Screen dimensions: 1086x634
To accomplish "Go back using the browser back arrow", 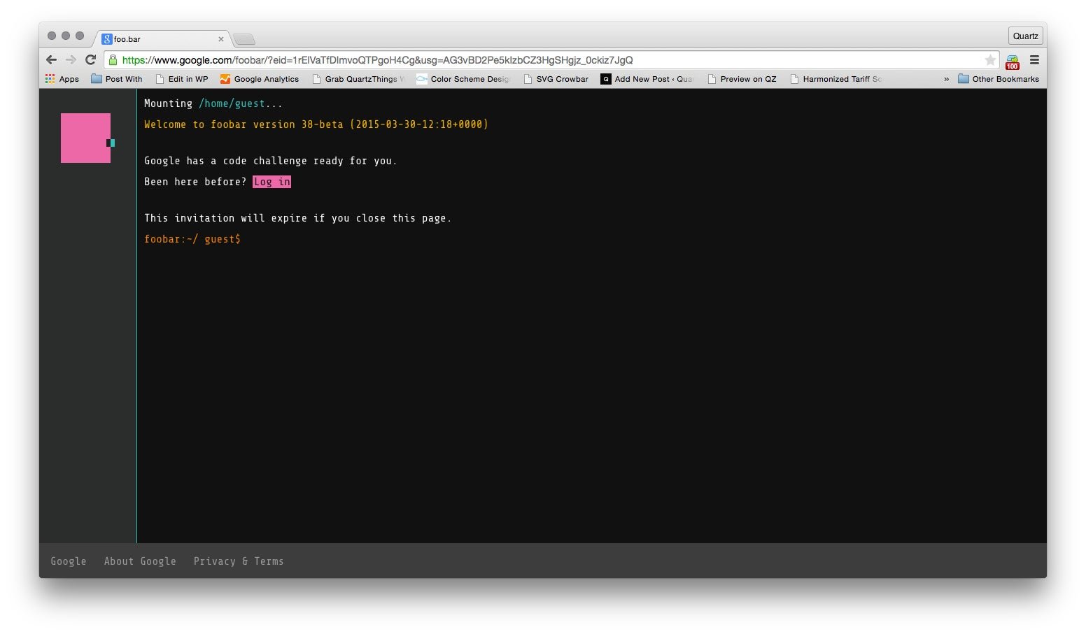I will coord(51,60).
